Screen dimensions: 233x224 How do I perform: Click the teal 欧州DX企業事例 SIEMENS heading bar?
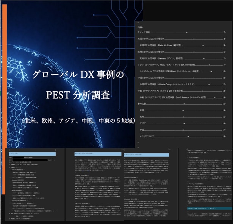click(210, 208)
